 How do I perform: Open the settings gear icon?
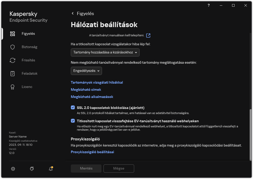[x=13, y=169]
